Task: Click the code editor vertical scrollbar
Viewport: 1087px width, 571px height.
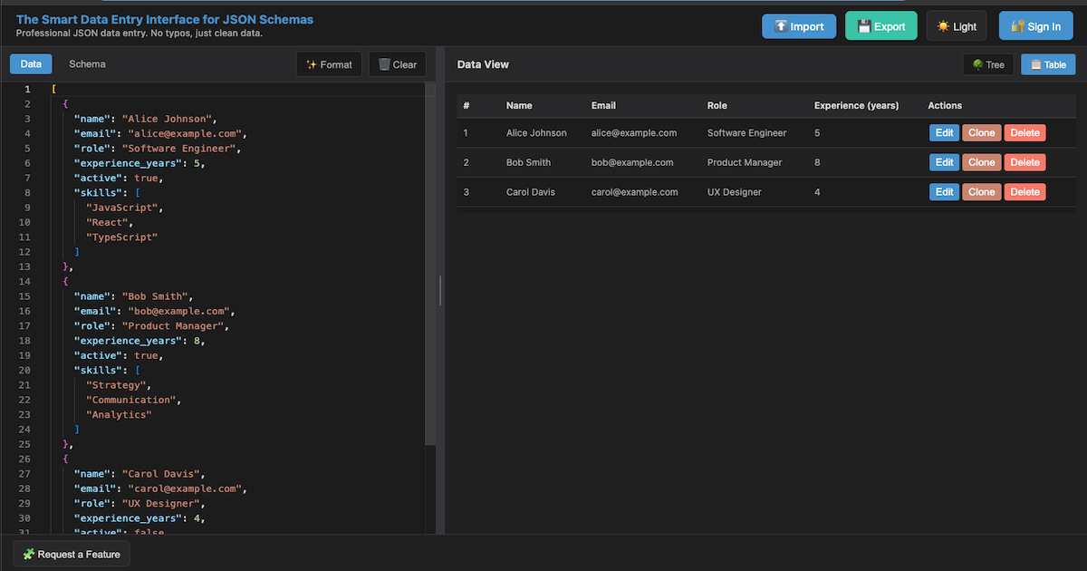Action: [430, 263]
